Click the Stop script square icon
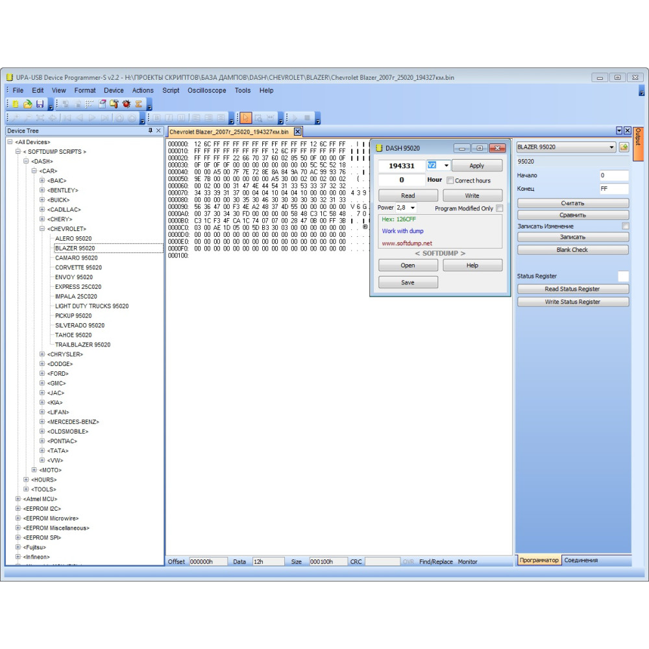The height and width of the screenshot is (649, 649). [x=307, y=118]
